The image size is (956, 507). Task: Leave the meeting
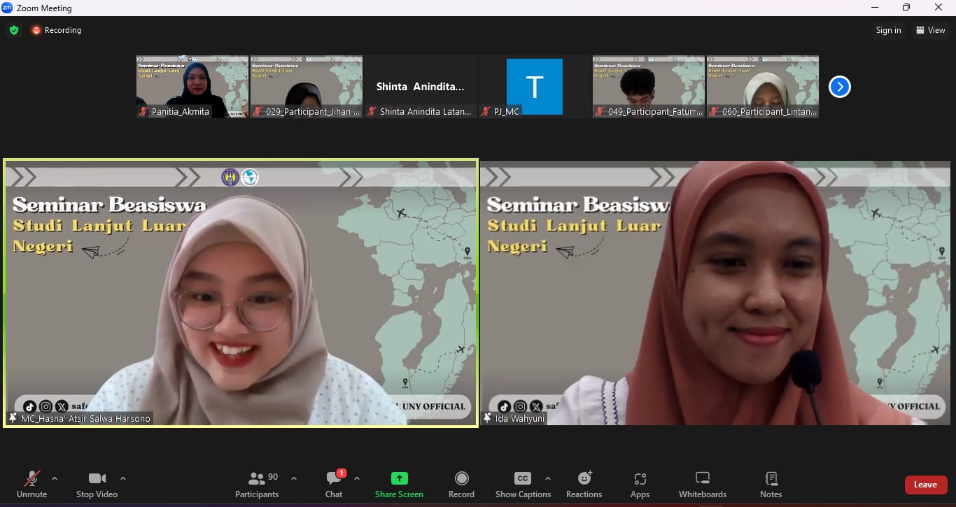pos(925,485)
